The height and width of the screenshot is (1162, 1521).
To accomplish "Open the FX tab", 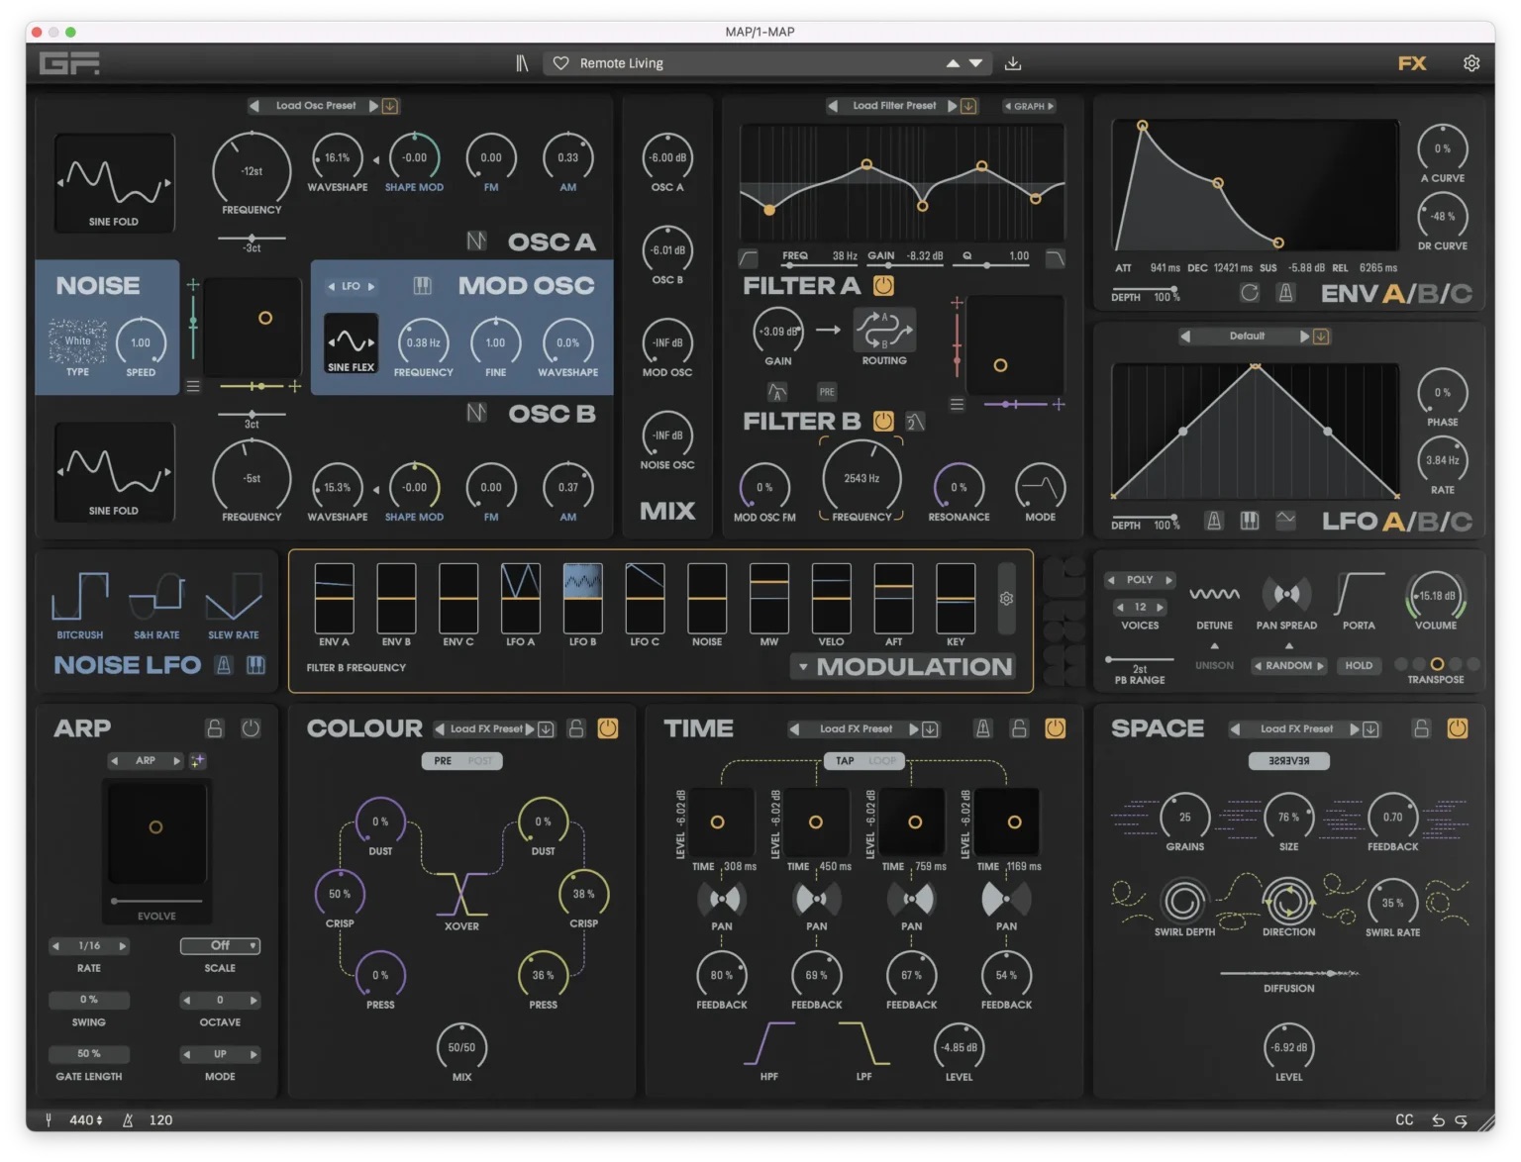I will (1412, 63).
